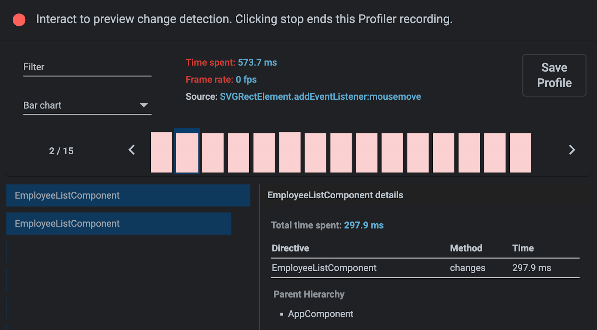Screen dimensions: 597x330
Task: Select the wider top EmployeeListComponent bar
Action: click(x=128, y=195)
